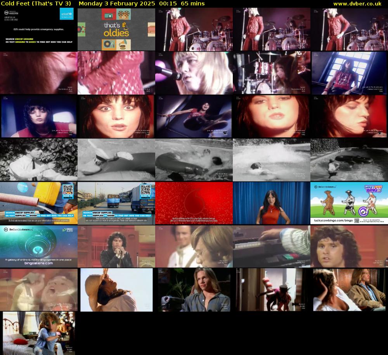The height and width of the screenshot is (355, 388).
Task: Open the figure sitting in blue window thumbnail
Action: [349, 73]
